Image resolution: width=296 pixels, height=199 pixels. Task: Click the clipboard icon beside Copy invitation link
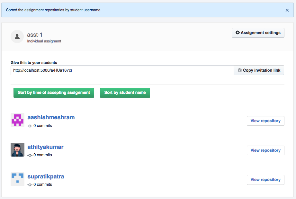click(x=239, y=70)
